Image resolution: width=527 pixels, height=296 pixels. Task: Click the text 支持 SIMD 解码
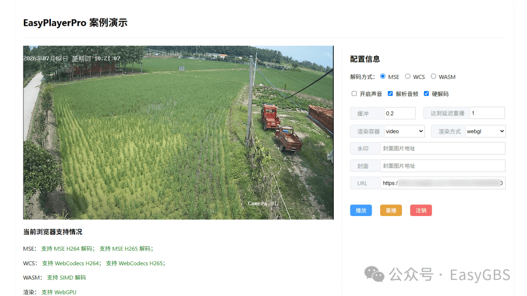(x=66, y=277)
